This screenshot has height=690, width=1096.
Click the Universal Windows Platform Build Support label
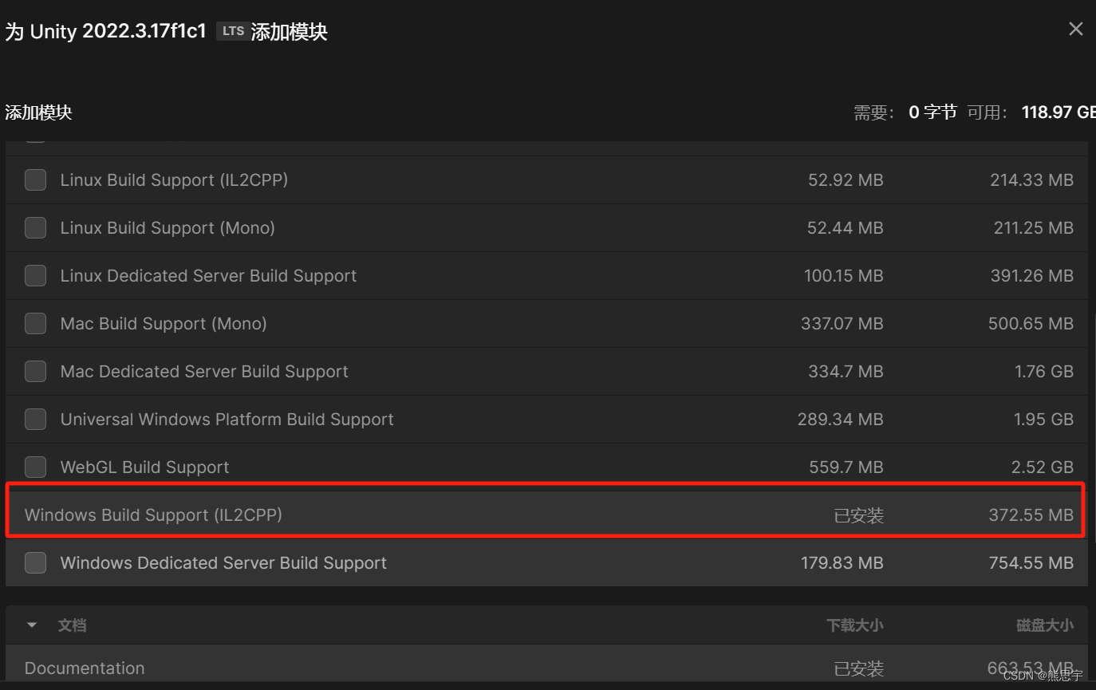pos(227,420)
